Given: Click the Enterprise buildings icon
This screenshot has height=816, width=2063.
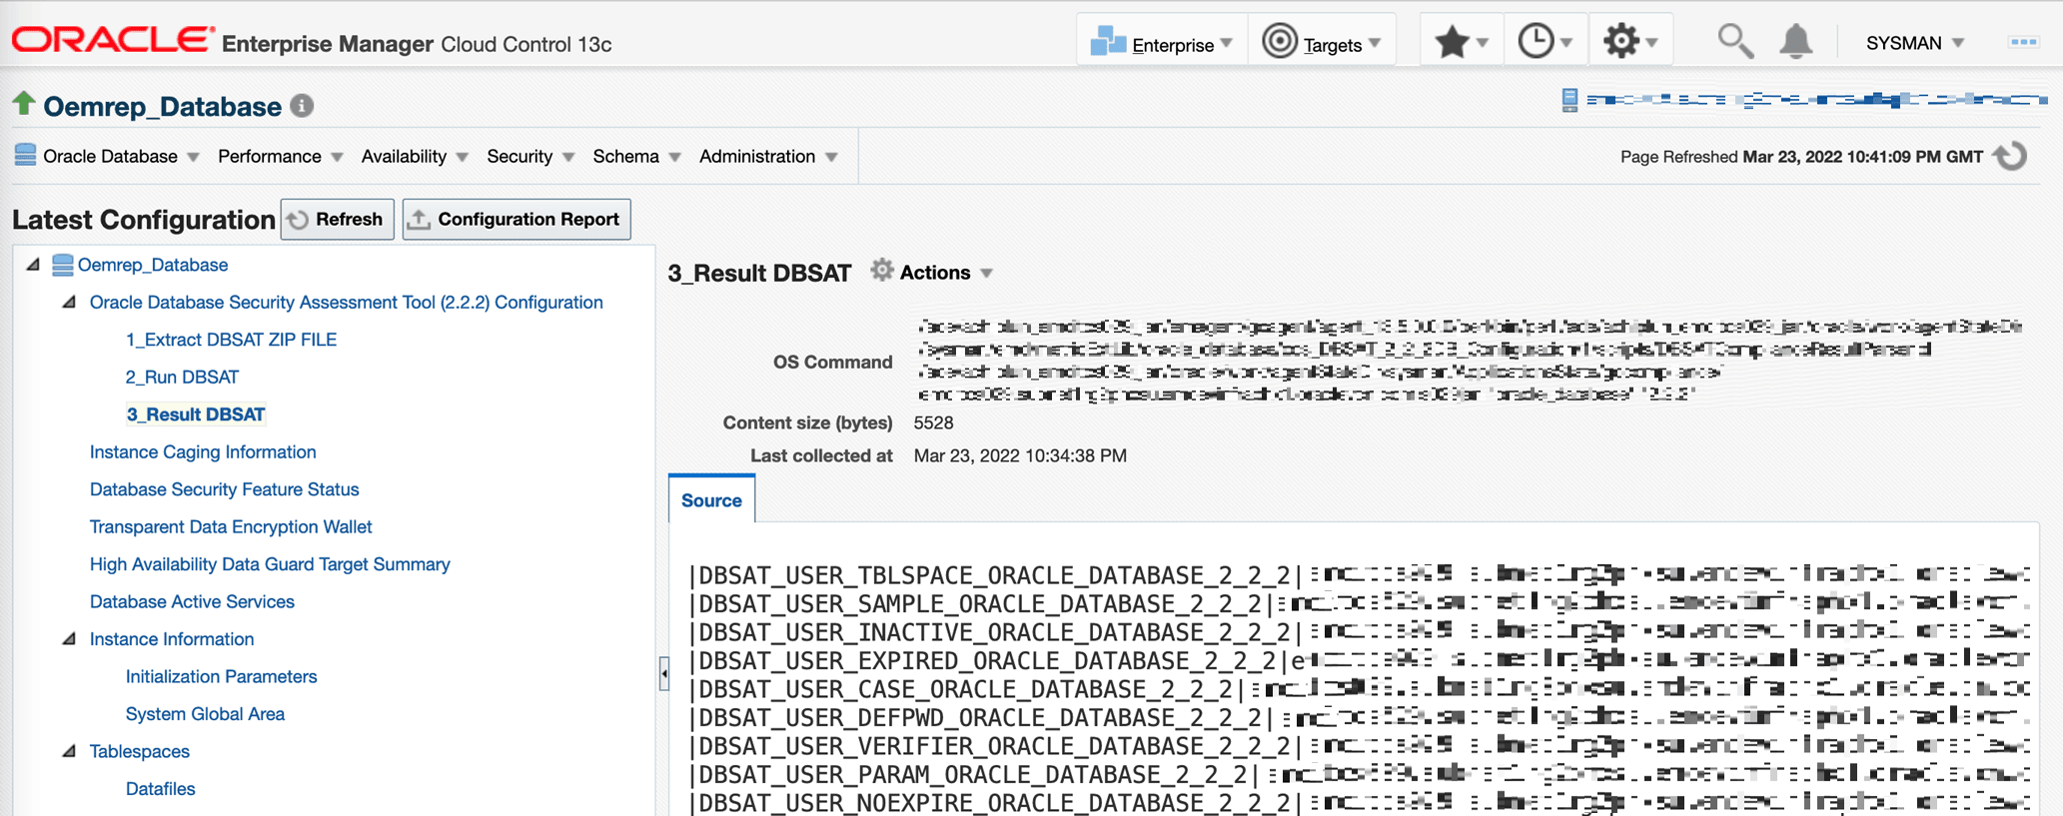Looking at the screenshot, I should coord(1107,41).
